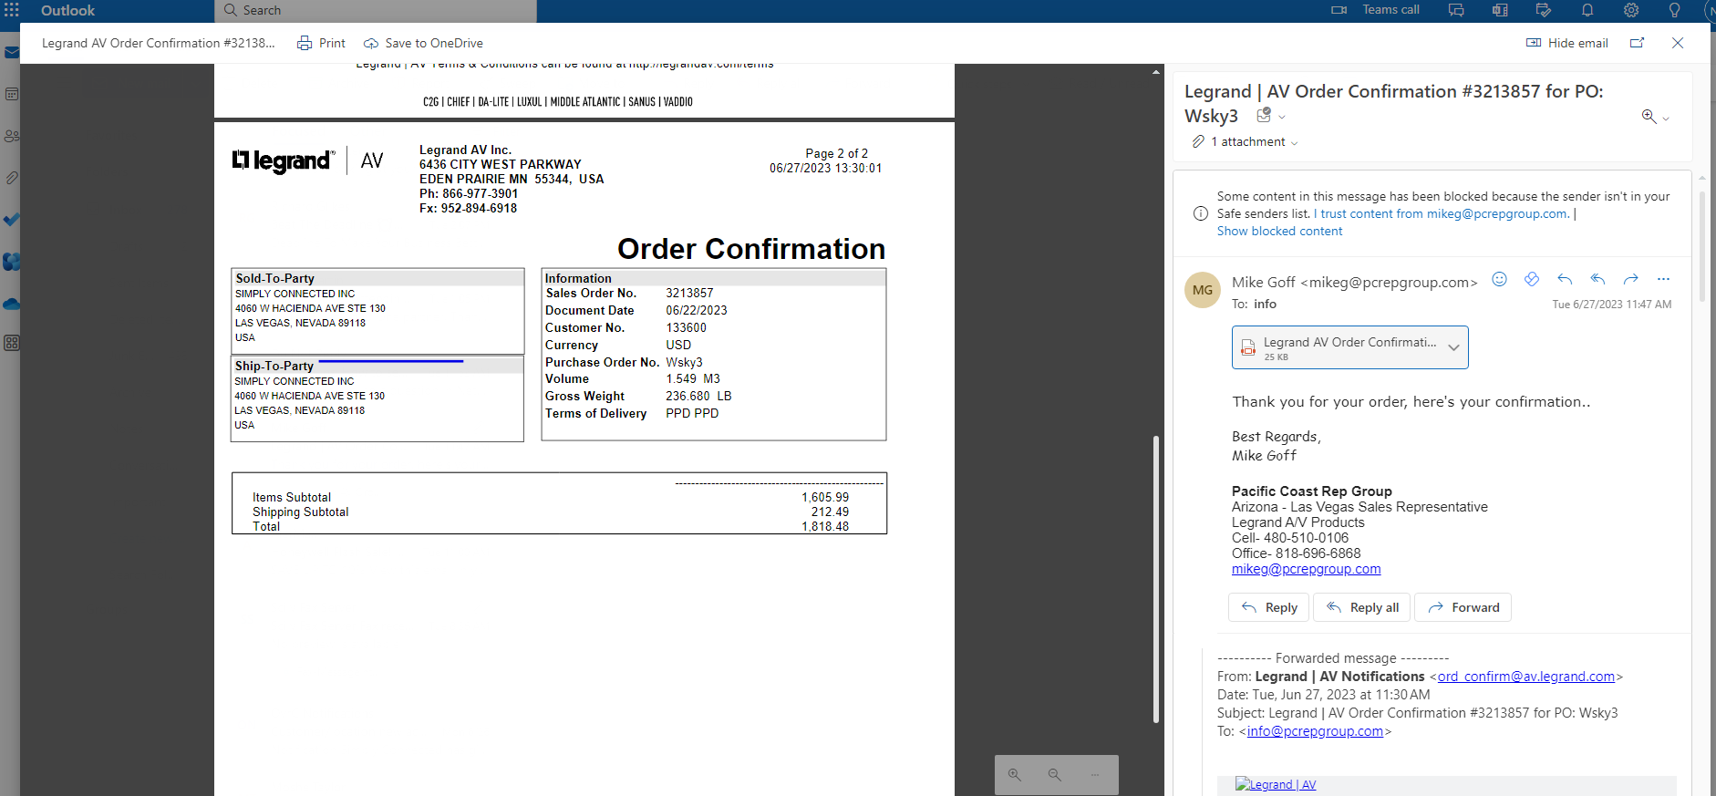Open More apps icon in sidebar
This screenshot has width=1716, height=796.
[12, 343]
